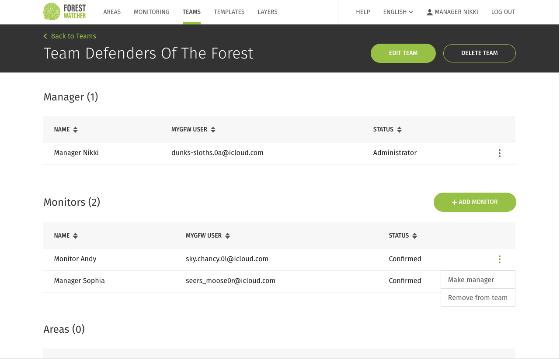Click three-dot menu for Monitor Andy
The height and width of the screenshot is (359, 560).
point(499,259)
